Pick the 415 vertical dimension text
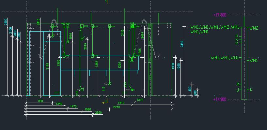Image resolution: width=267 pixels, height=130 pixels. click(x=104, y=89)
